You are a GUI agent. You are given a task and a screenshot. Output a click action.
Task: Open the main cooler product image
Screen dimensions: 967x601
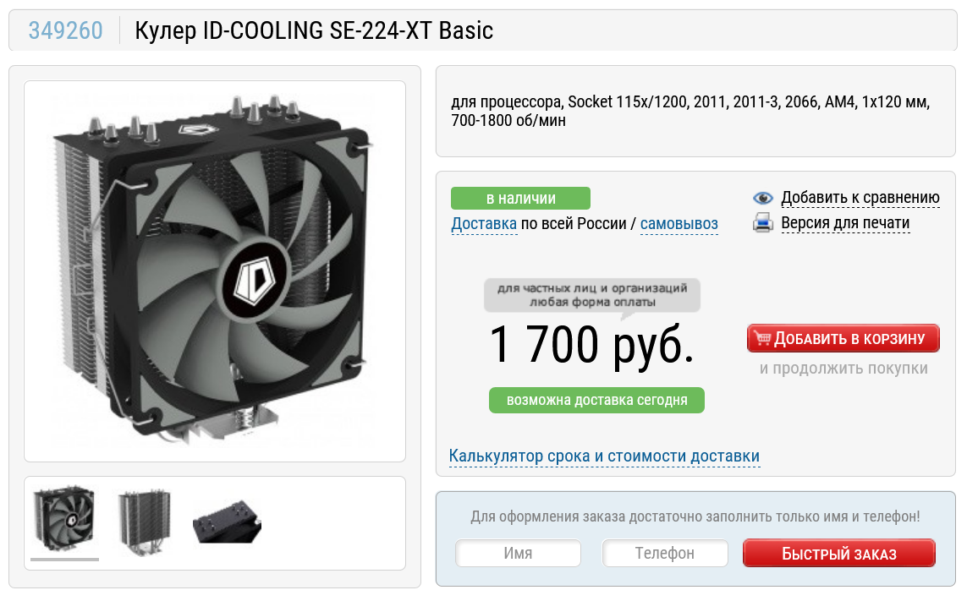[215, 271]
